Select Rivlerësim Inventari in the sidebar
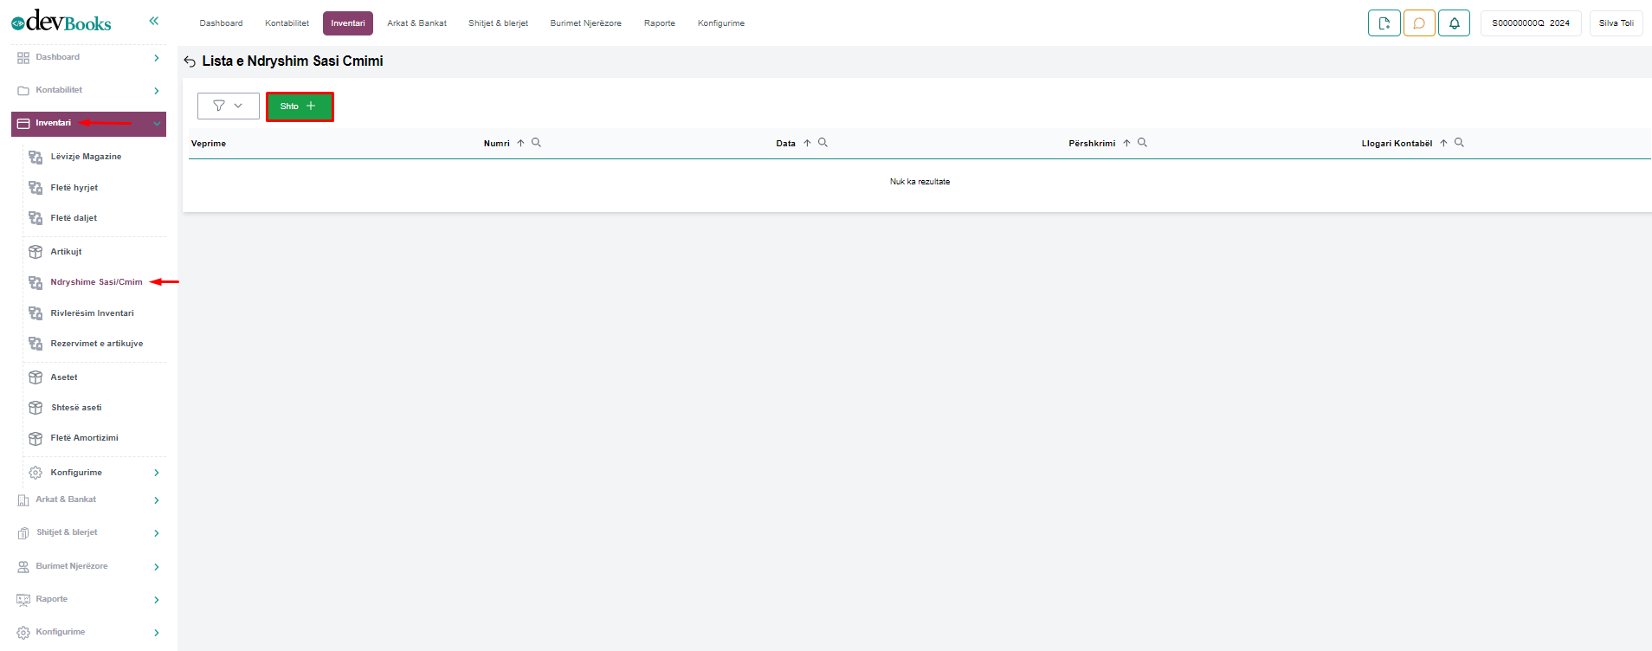The width and height of the screenshot is (1652, 651). pos(92,313)
